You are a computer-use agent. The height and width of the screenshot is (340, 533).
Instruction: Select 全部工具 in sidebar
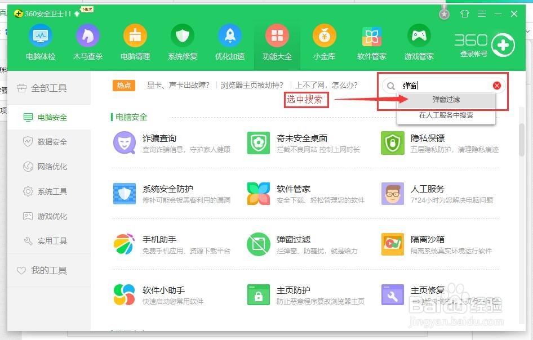tap(49, 88)
